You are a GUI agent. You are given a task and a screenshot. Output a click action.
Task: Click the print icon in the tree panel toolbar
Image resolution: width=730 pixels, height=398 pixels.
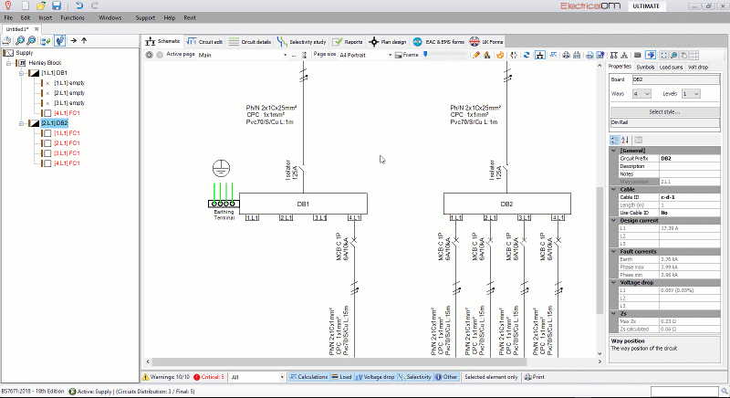click(6, 41)
